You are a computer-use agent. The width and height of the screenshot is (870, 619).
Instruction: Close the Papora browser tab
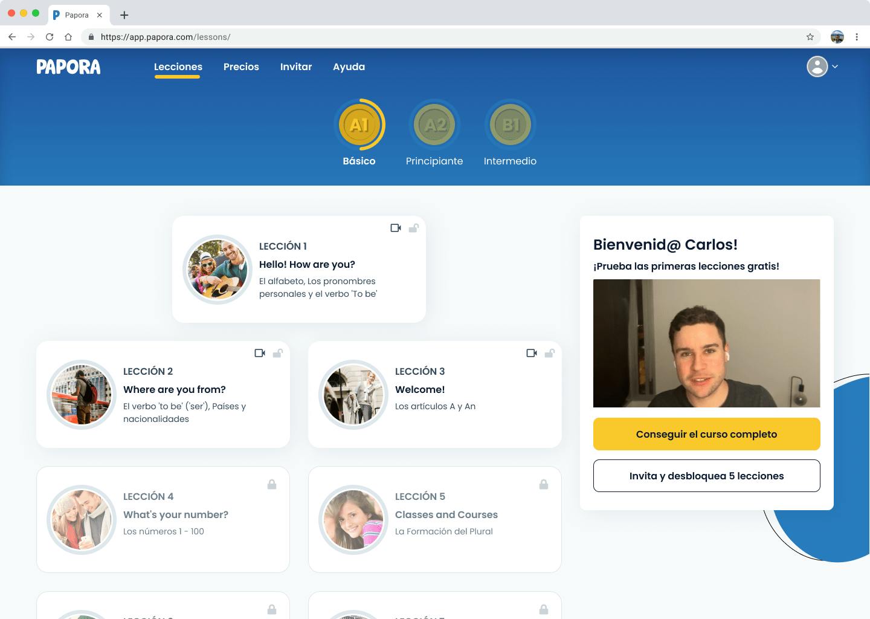(x=100, y=15)
